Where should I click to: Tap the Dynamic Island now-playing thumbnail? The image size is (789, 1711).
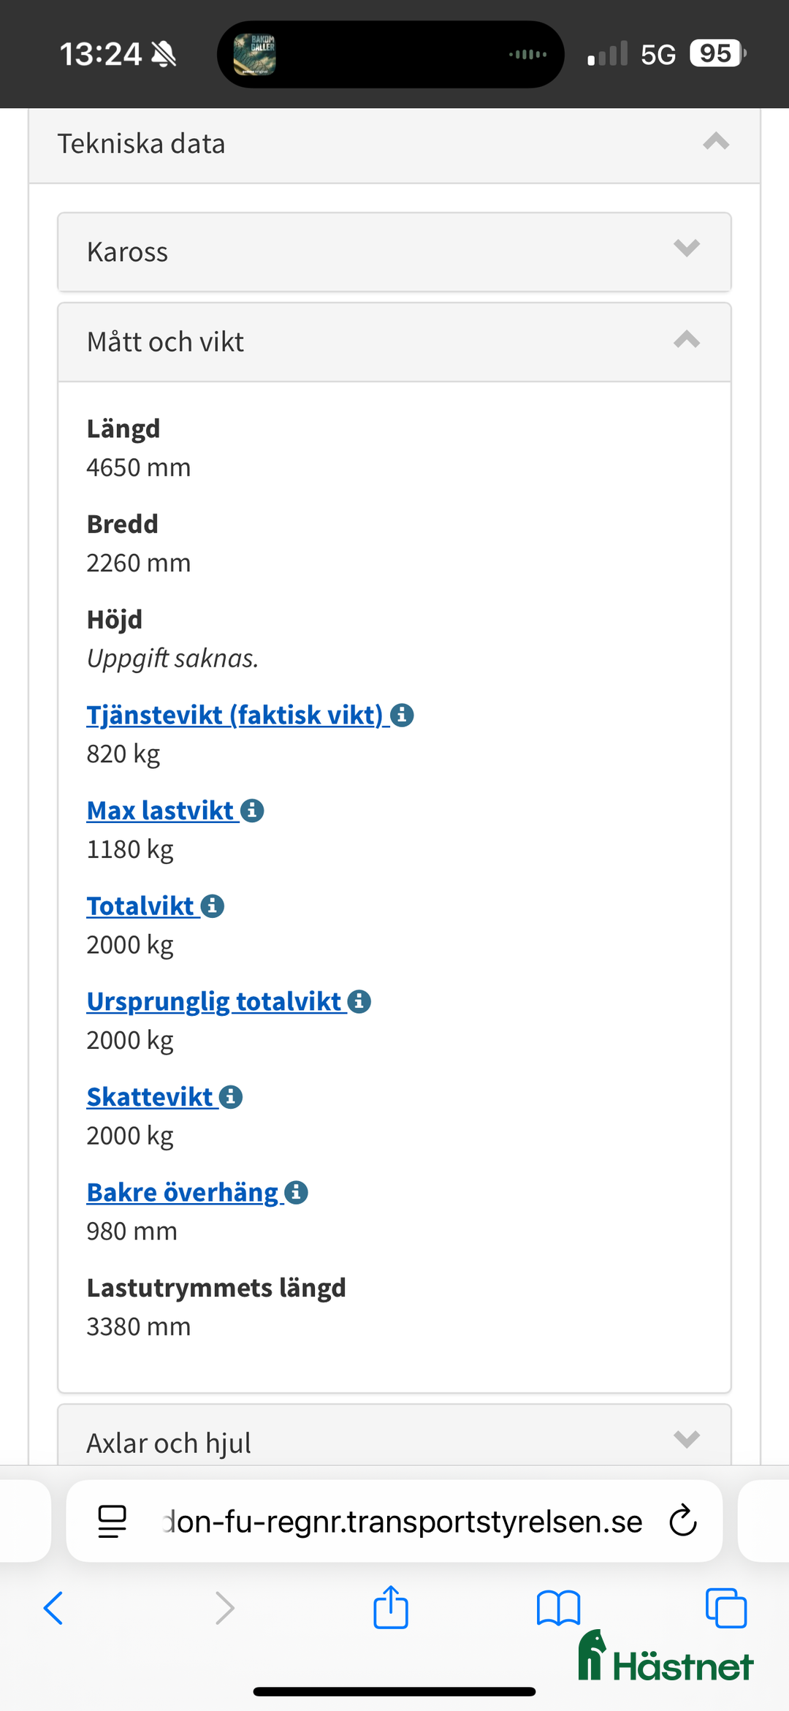(254, 54)
